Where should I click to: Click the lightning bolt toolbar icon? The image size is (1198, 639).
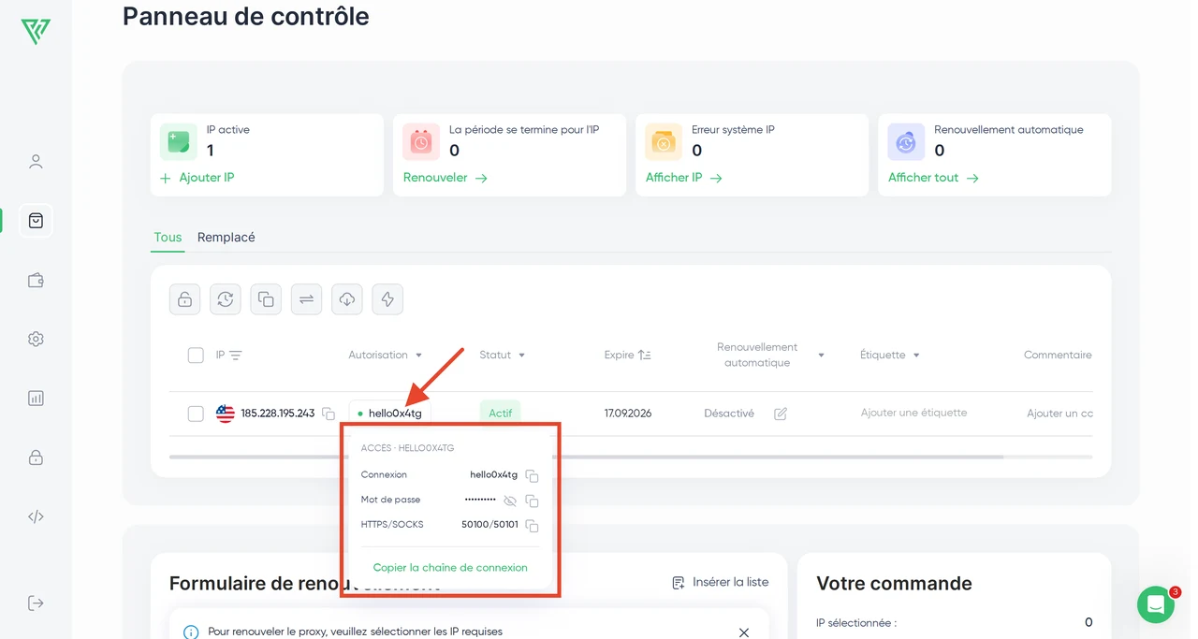pos(387,299)
